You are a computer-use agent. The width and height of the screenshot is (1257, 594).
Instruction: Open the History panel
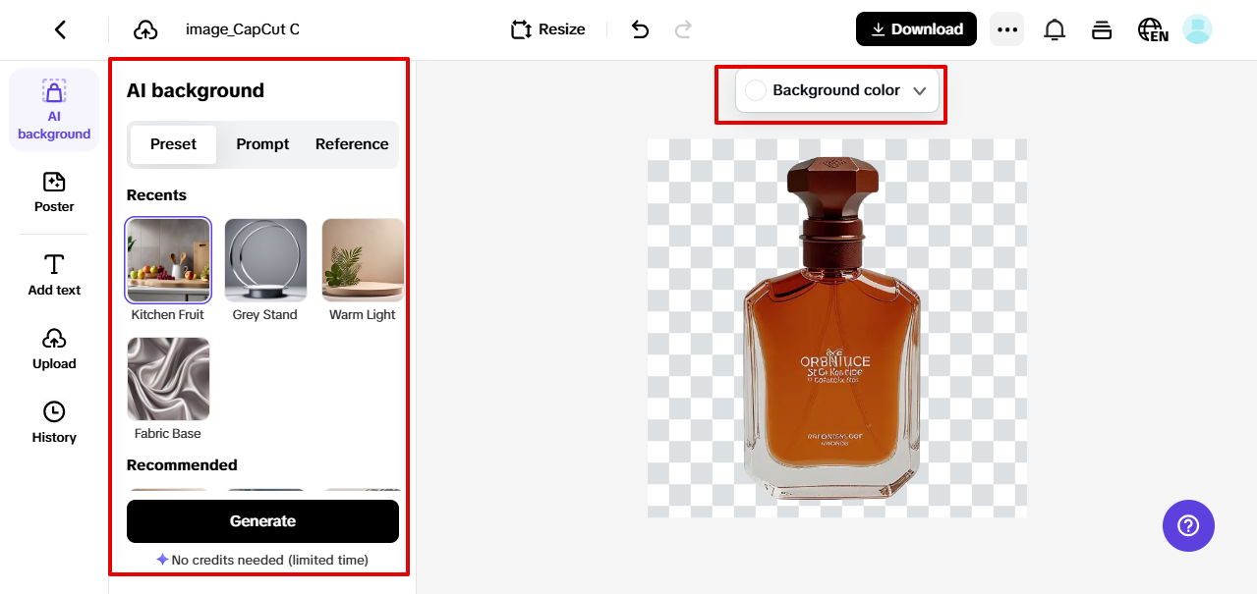53,421
